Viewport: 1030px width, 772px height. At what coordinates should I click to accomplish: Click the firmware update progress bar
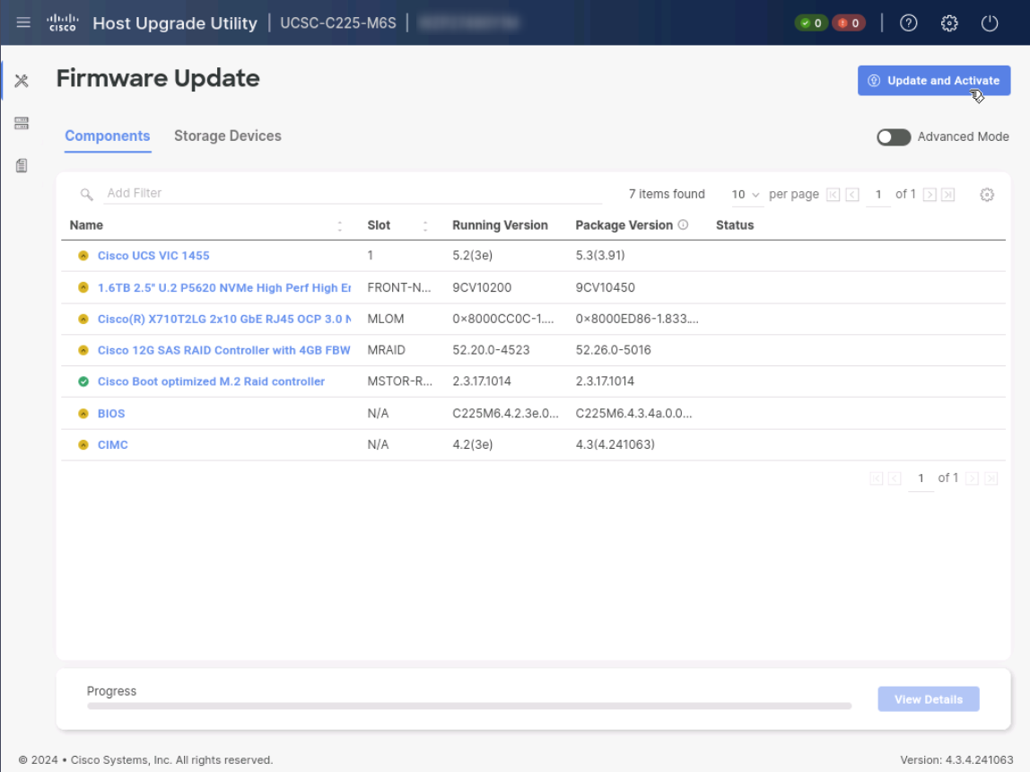[469, 706]
